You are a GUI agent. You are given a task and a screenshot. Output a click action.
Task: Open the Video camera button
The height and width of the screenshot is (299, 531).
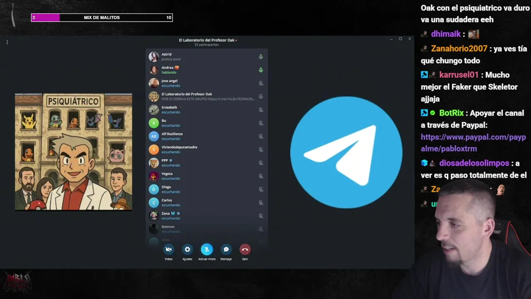point(168,249)
